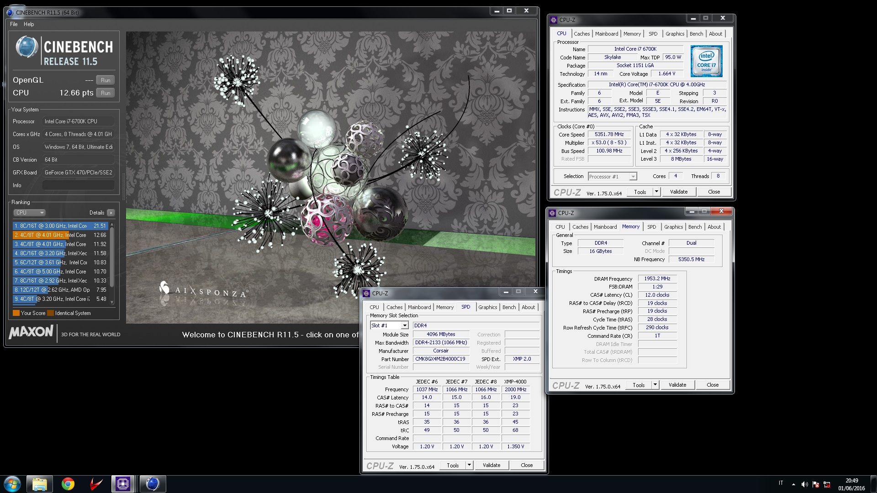877x493 pixels.
Task: Click the Details arrow button in Ranking
Action: [x=111, y=213]
